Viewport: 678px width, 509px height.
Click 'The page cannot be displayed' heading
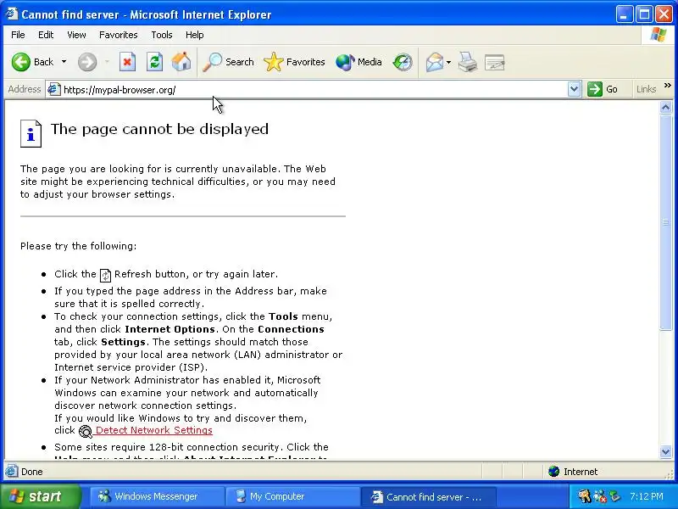(x=159, y=129)
